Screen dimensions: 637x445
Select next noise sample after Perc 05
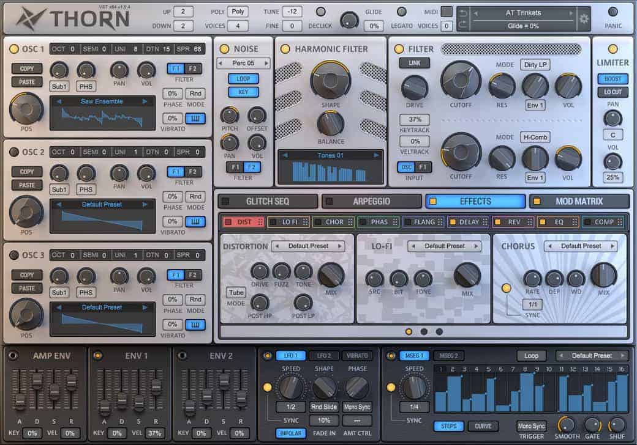pos(266,63)
